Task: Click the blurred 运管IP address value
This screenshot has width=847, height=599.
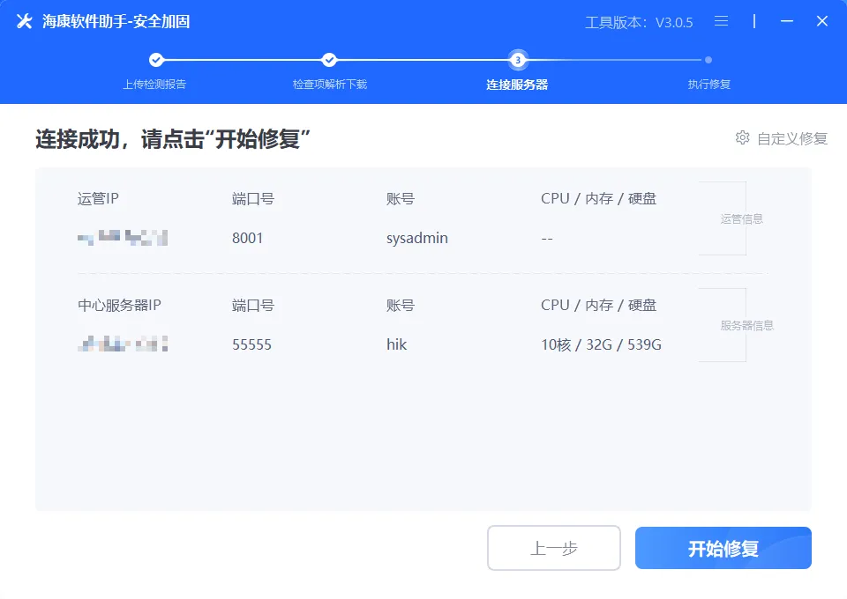Action: [123, 237]
